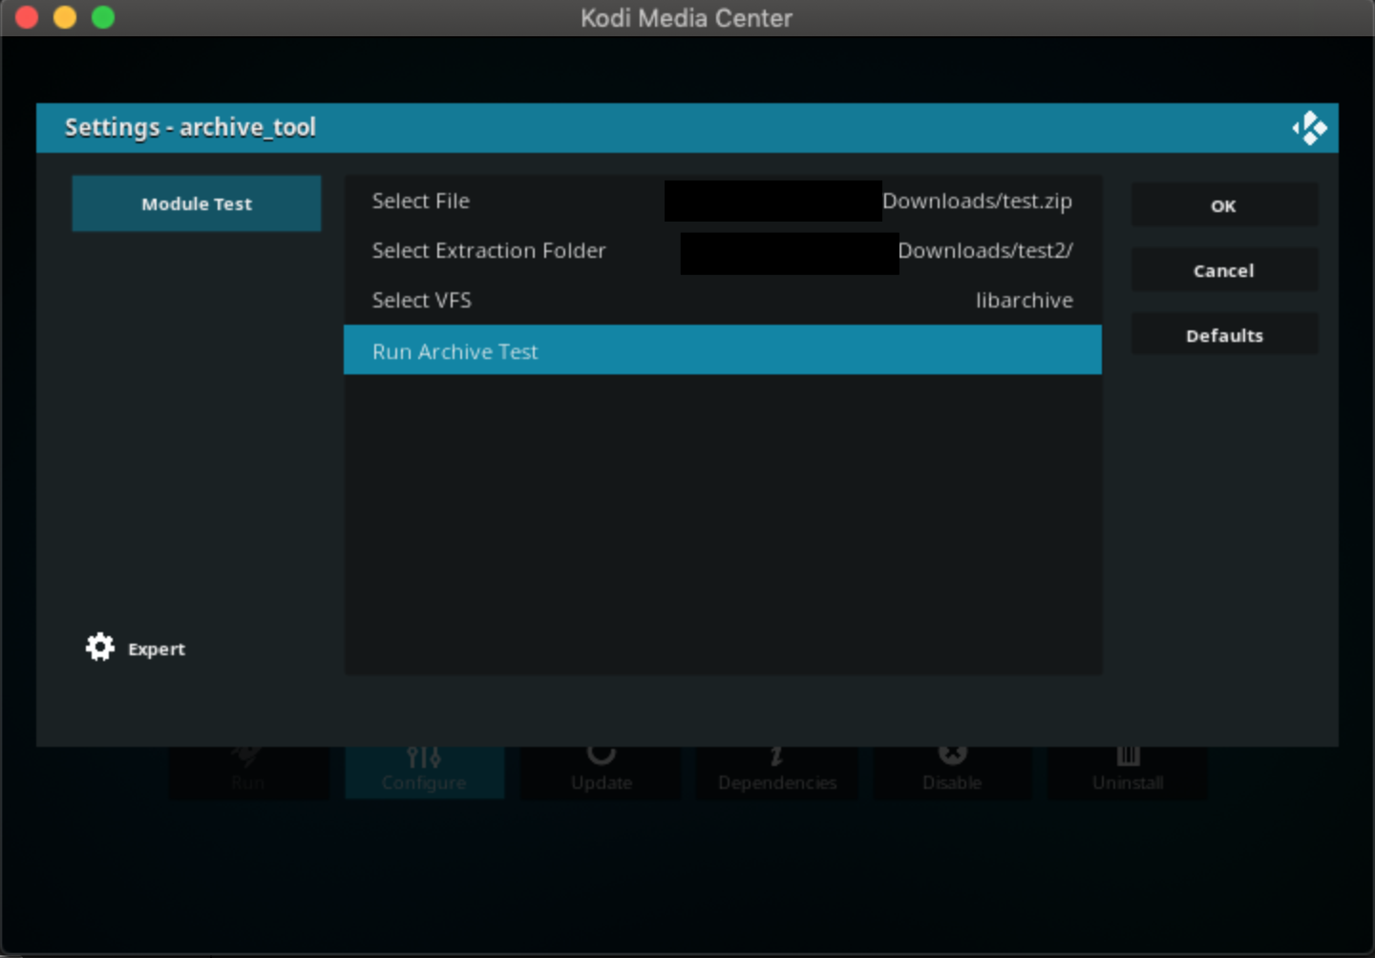The width and height of the screenshot is (1375, 958).
Task: Click the Kodi logo in the settings header
Action: coord(1309,128)
